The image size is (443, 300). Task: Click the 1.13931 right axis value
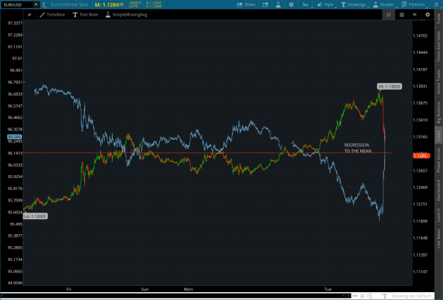click(x=420, y=87)
